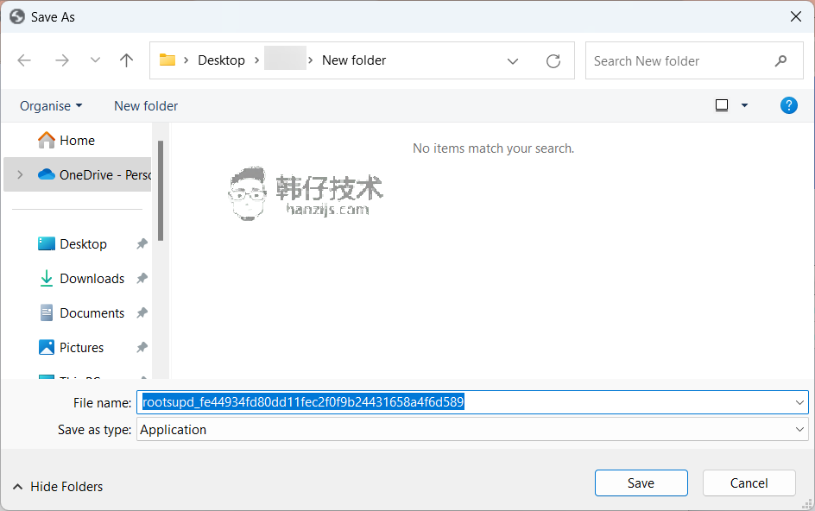Open the Organise menu
The width and height of the screenshot is (815, 511).
pyautogui.click(x=51, y=106)
